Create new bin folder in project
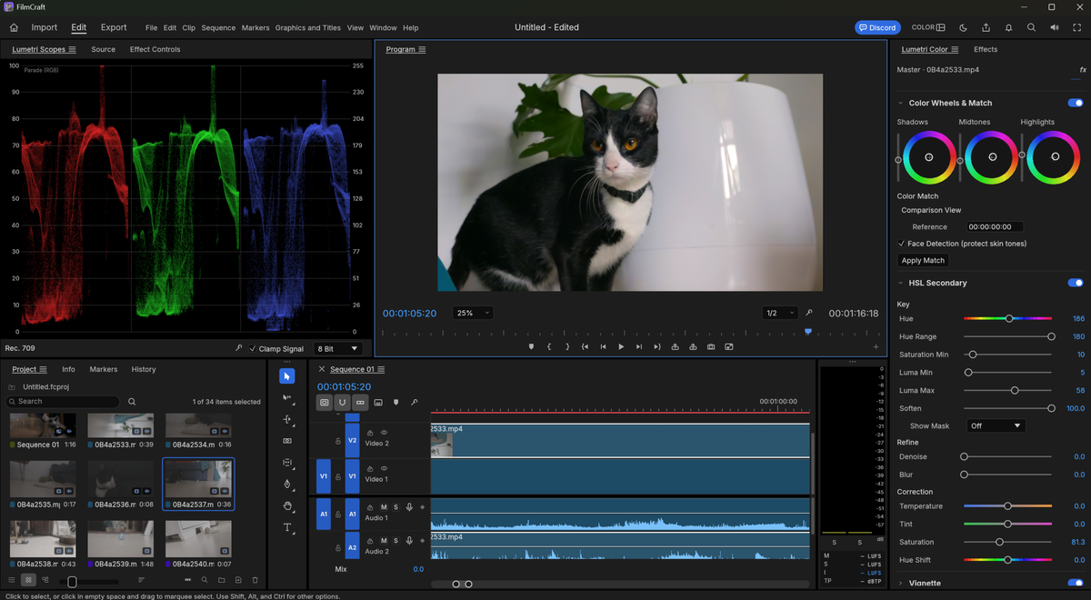 pos(221,580)
